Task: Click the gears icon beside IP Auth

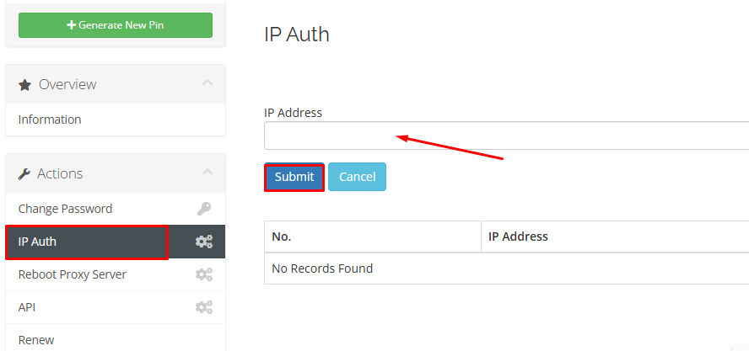Action: [204, 242]
